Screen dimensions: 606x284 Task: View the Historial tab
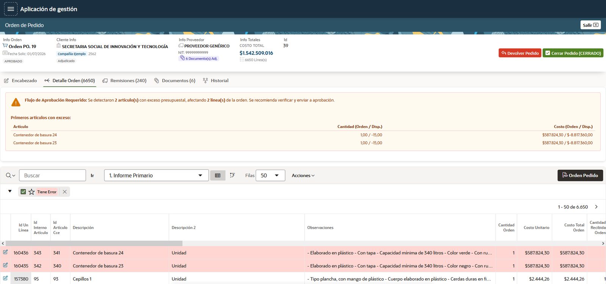click(216, 81)
